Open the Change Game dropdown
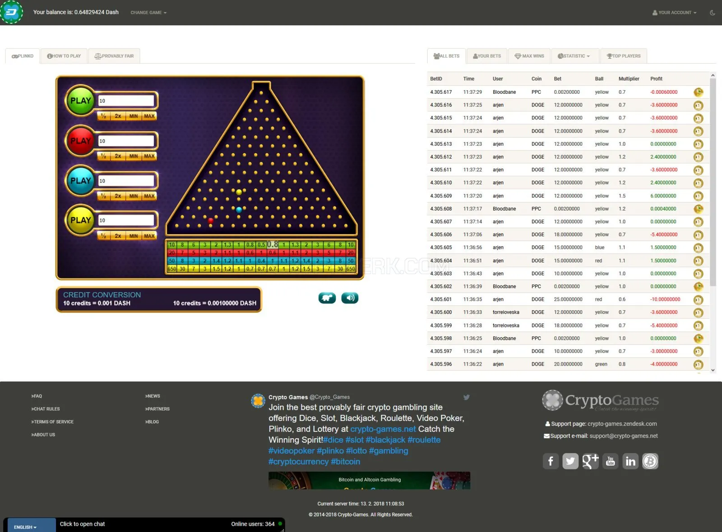722x532 pixels. click(148, 13)
